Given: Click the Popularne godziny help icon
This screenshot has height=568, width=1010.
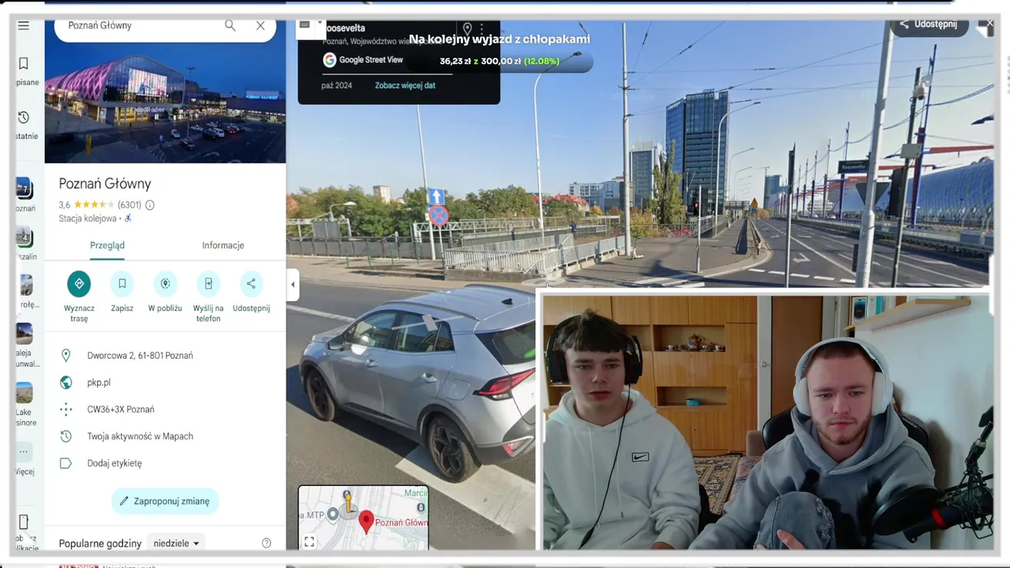Looking at the screenshot, I should 266,544.
